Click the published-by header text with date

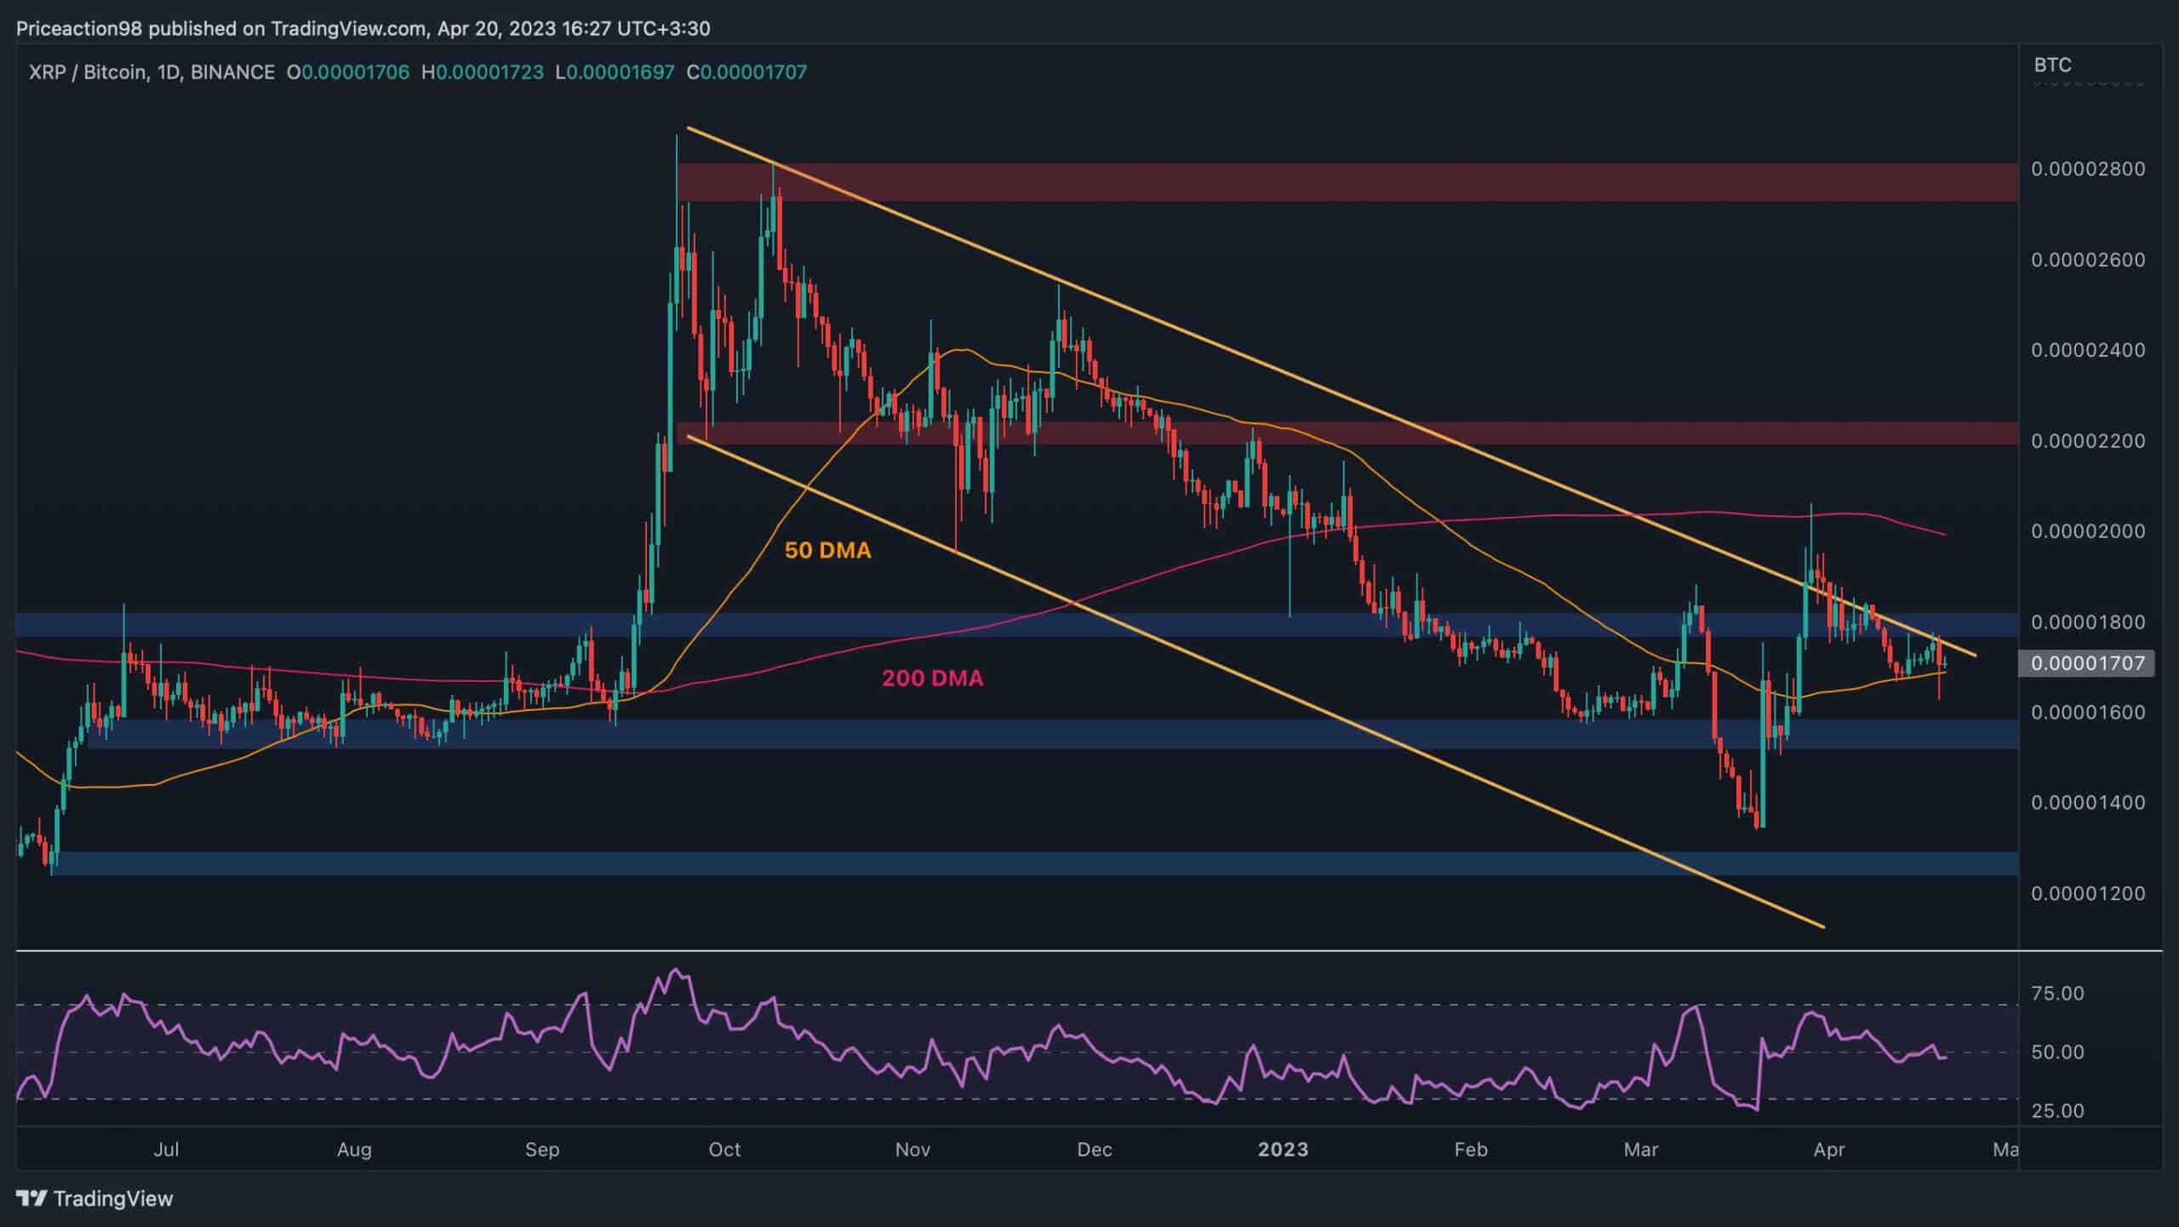pyautogui.click(x=363, y=29)
